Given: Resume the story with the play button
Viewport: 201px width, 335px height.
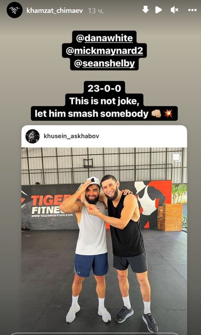Looking at the screenshot, I should pos(159,10).
